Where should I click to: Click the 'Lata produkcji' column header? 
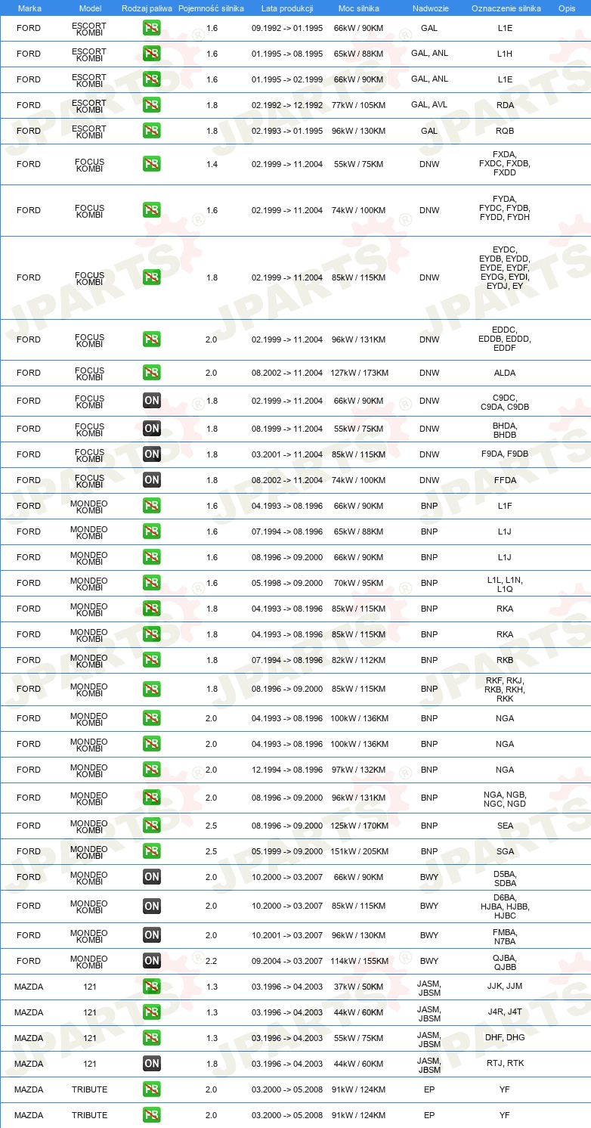(x=287, y=8)
